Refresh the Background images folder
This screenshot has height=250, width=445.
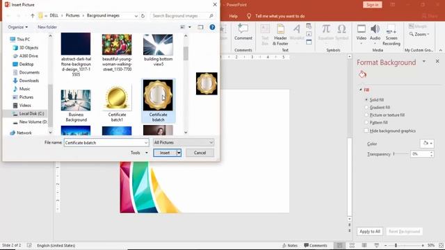(x=143, y=16)
